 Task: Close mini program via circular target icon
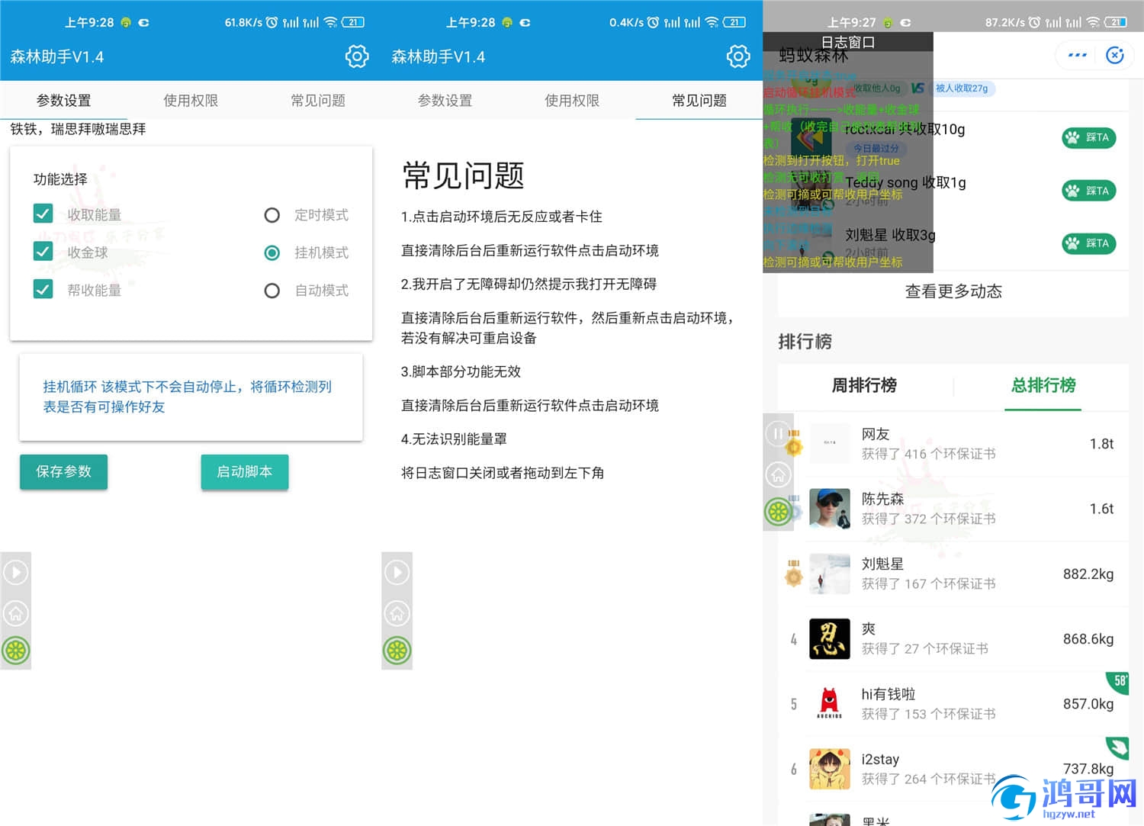coord(1114,55)
